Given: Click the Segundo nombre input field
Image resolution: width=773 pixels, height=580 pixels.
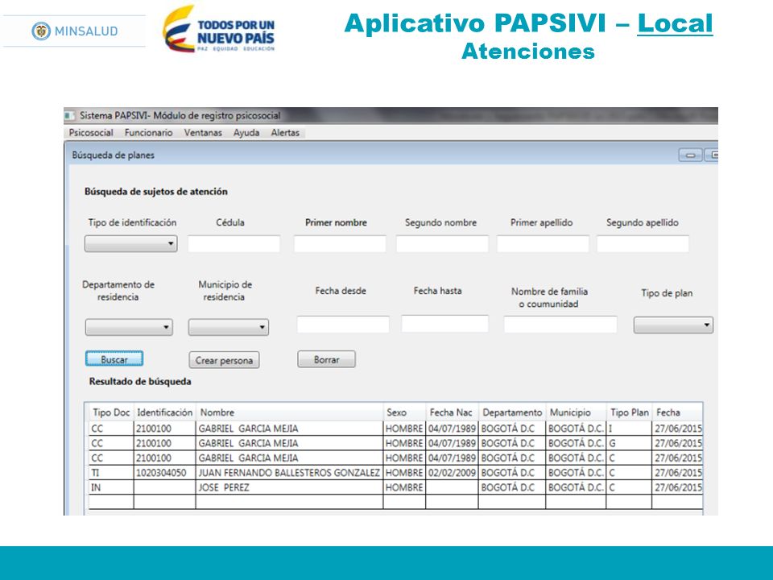Looking at the screenshot, I should tap(442, 243).
